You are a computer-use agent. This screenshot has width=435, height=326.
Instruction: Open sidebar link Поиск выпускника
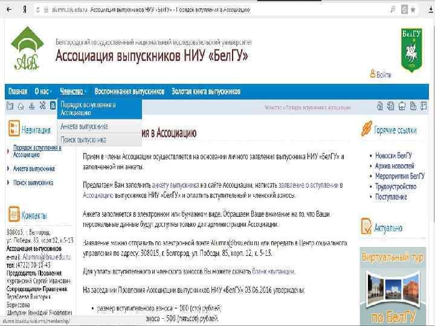(x=33, y=182)
